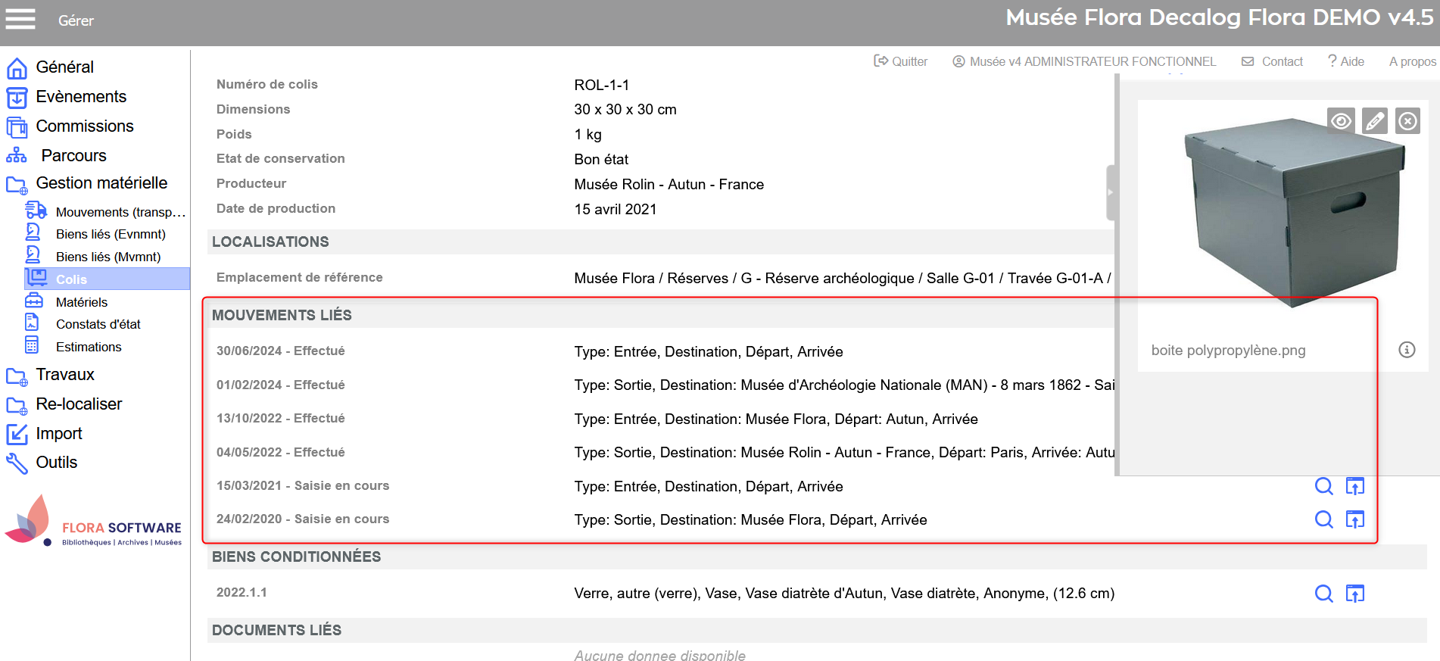Click the Contact link
The height and width of the screenshot is (661, 1440).
(x=1273, y=61)
